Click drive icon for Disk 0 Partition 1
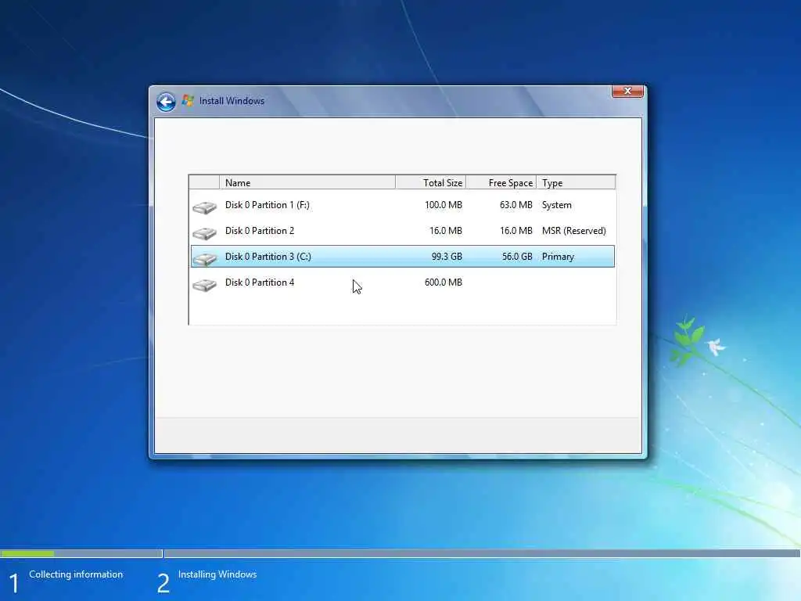This screenshot has height=601, width=801. point(204,207)
